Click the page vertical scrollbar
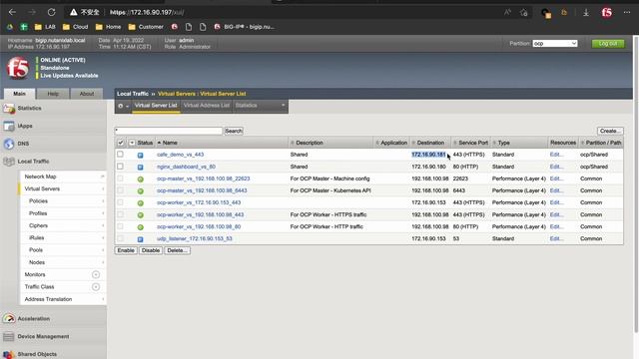The image size is (639, 359). point(635,183)
